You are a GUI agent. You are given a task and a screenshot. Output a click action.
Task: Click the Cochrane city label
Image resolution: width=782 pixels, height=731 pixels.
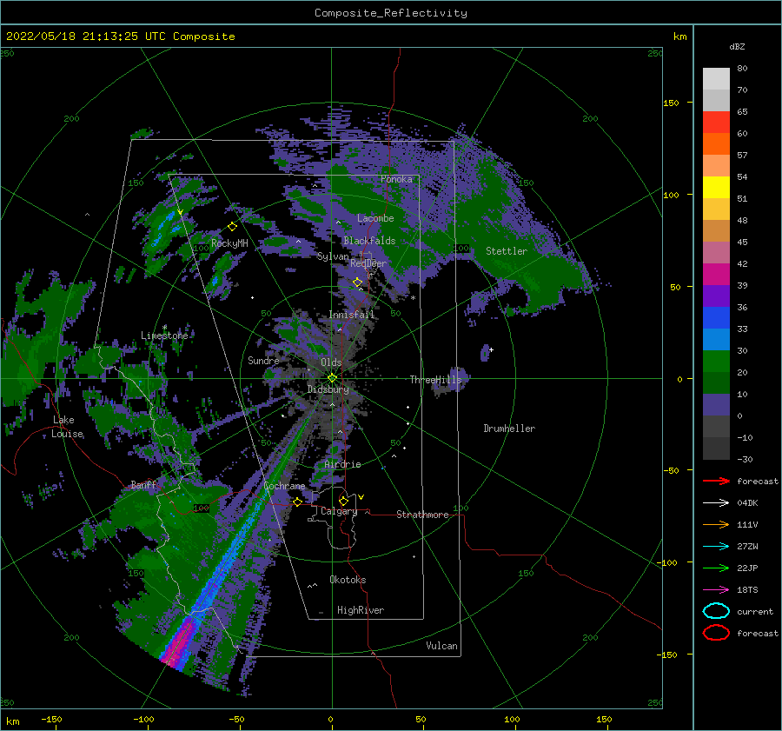(x=284, y=486)
